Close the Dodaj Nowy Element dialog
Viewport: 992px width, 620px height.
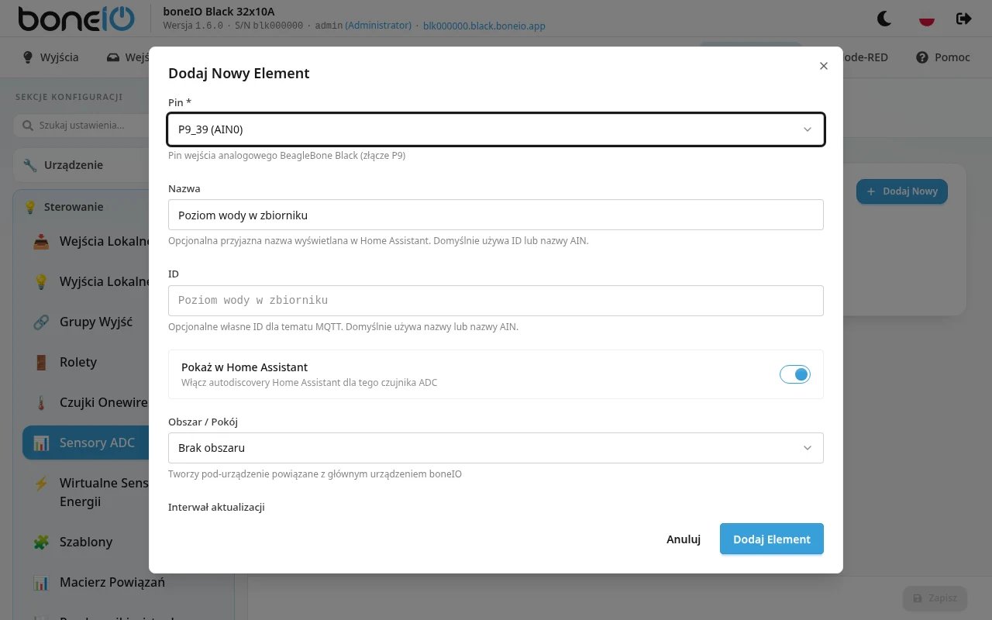click(x=824, y=66)
